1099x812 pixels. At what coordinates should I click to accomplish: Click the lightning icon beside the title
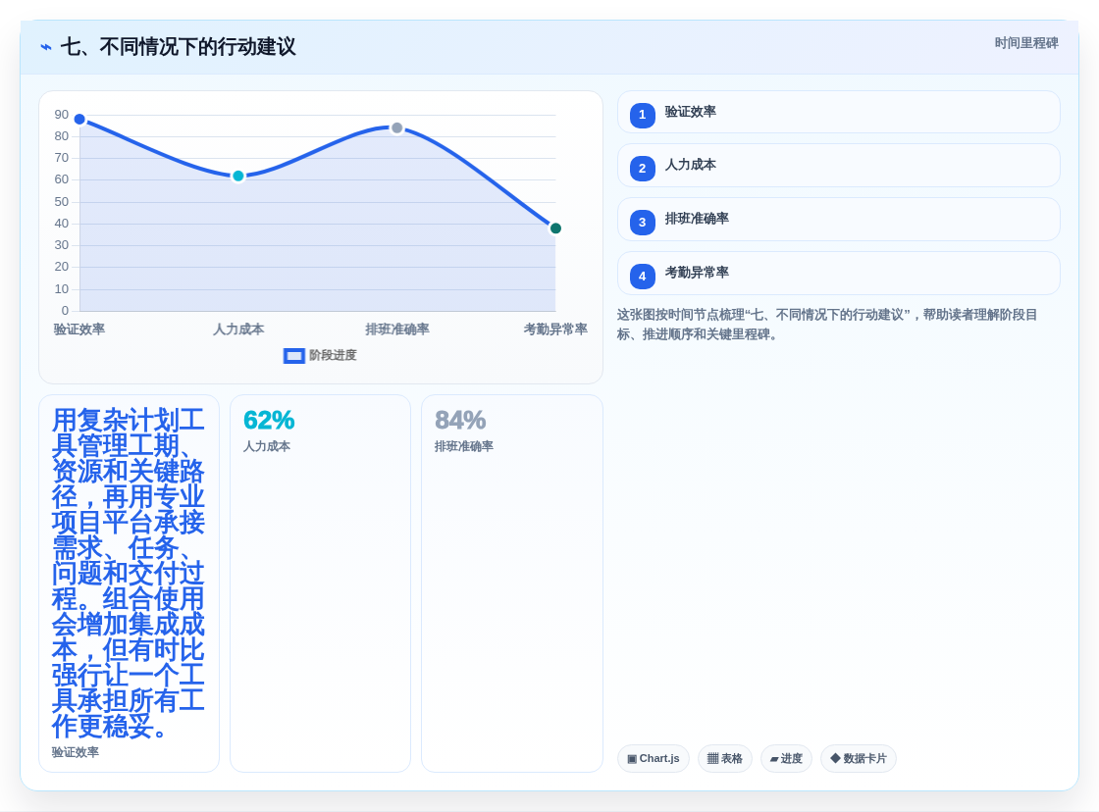click(x=46, y=47)
